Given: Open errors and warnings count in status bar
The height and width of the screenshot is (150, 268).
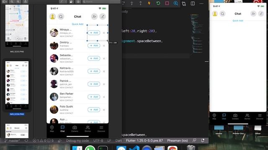Looking at the screenshot, I should point(44,141).
